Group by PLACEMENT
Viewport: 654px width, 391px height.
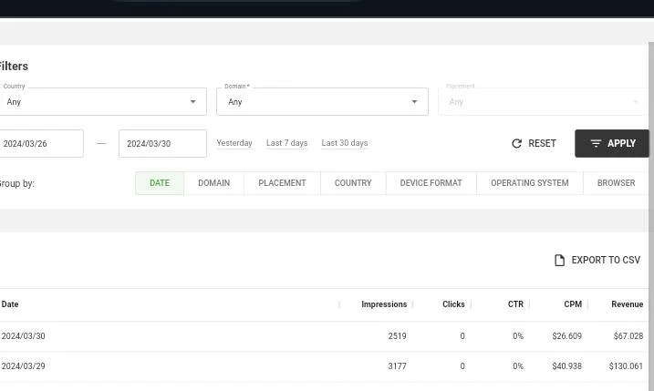[x=283, y=183]
